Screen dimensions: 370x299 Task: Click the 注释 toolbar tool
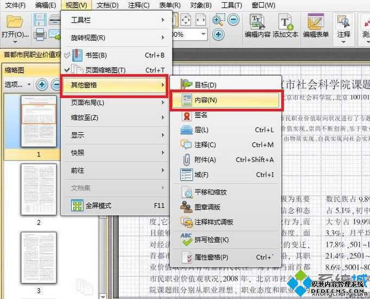tap(343, 28)
